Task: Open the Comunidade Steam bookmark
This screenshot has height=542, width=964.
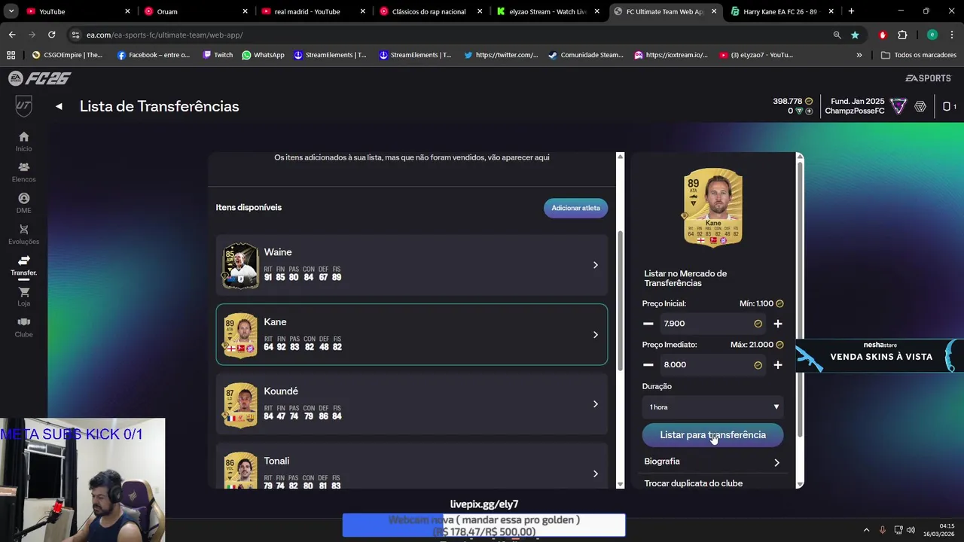Action: (586, 55)
